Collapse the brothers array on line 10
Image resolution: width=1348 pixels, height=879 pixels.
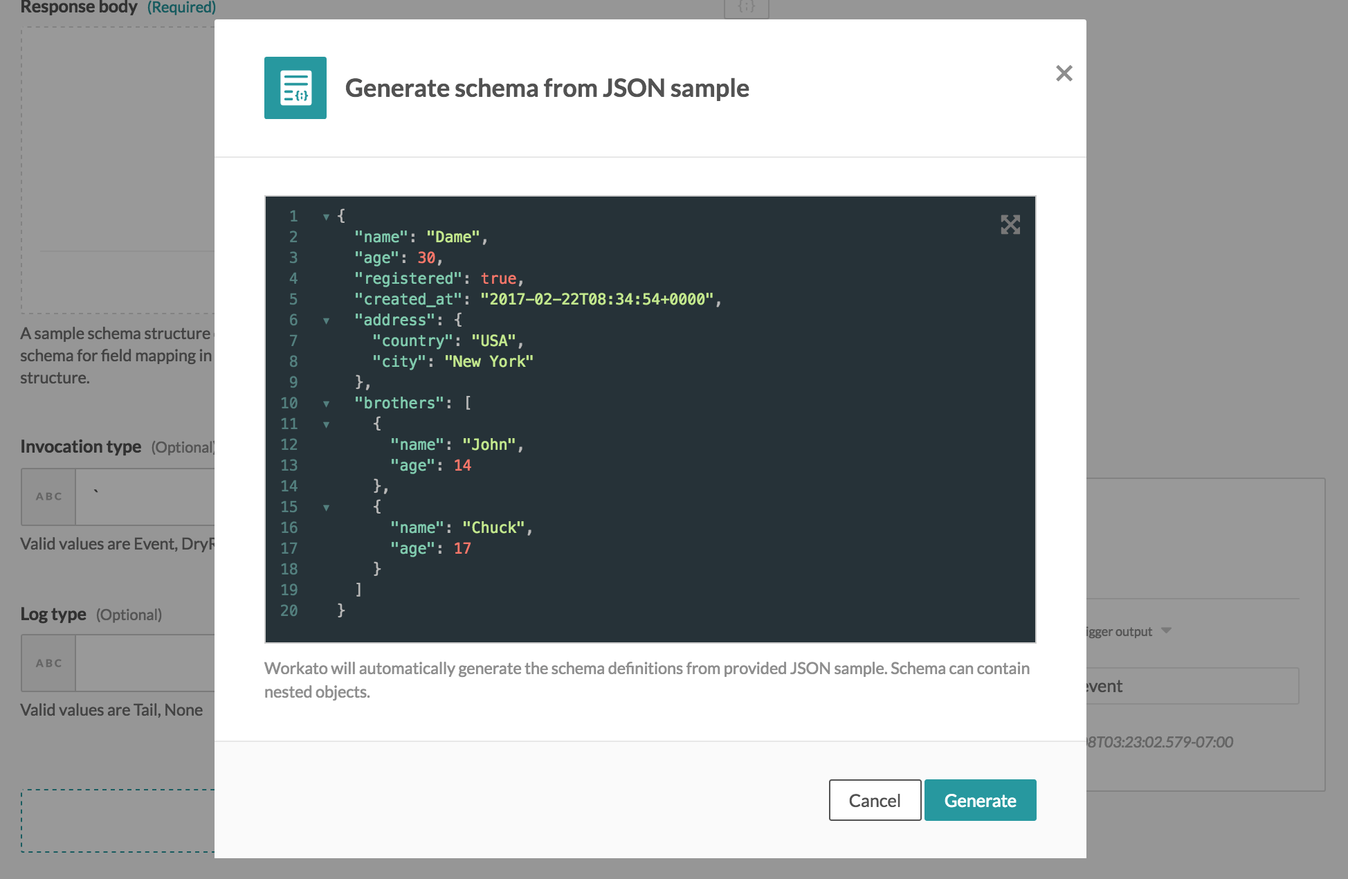pos(325,403)
